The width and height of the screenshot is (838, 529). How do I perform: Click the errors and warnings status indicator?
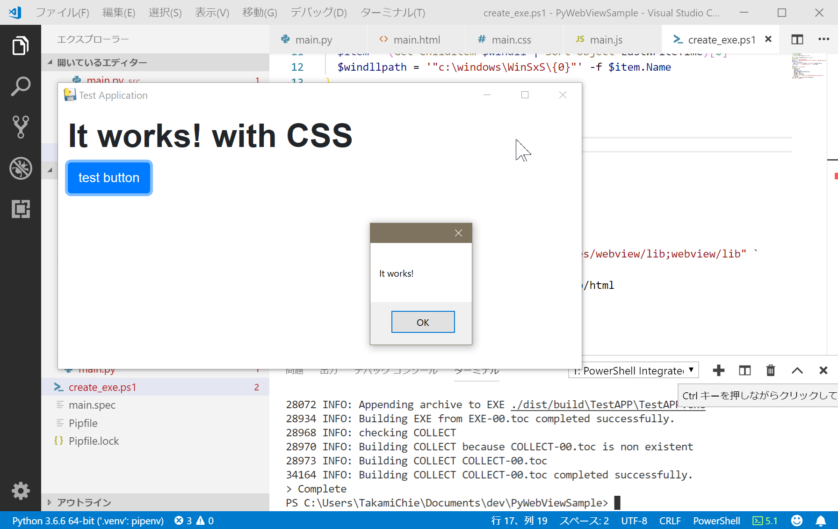tap(194, 521)
